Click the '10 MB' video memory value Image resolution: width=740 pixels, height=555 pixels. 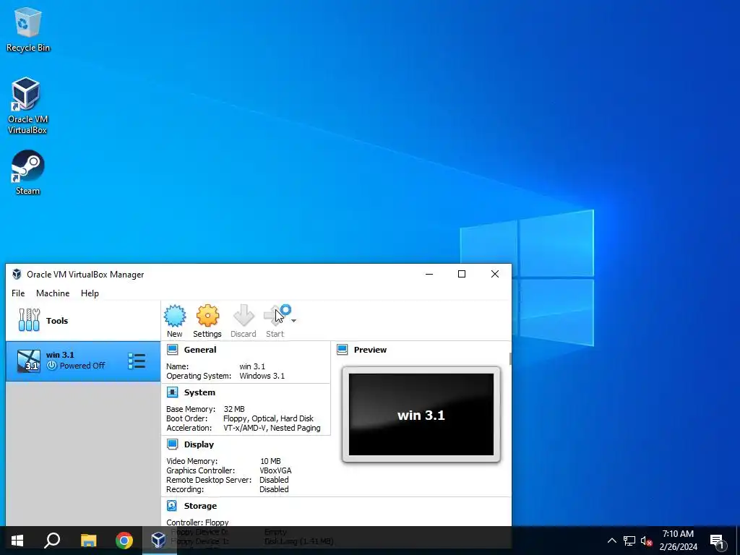click(x=270, y=461)
